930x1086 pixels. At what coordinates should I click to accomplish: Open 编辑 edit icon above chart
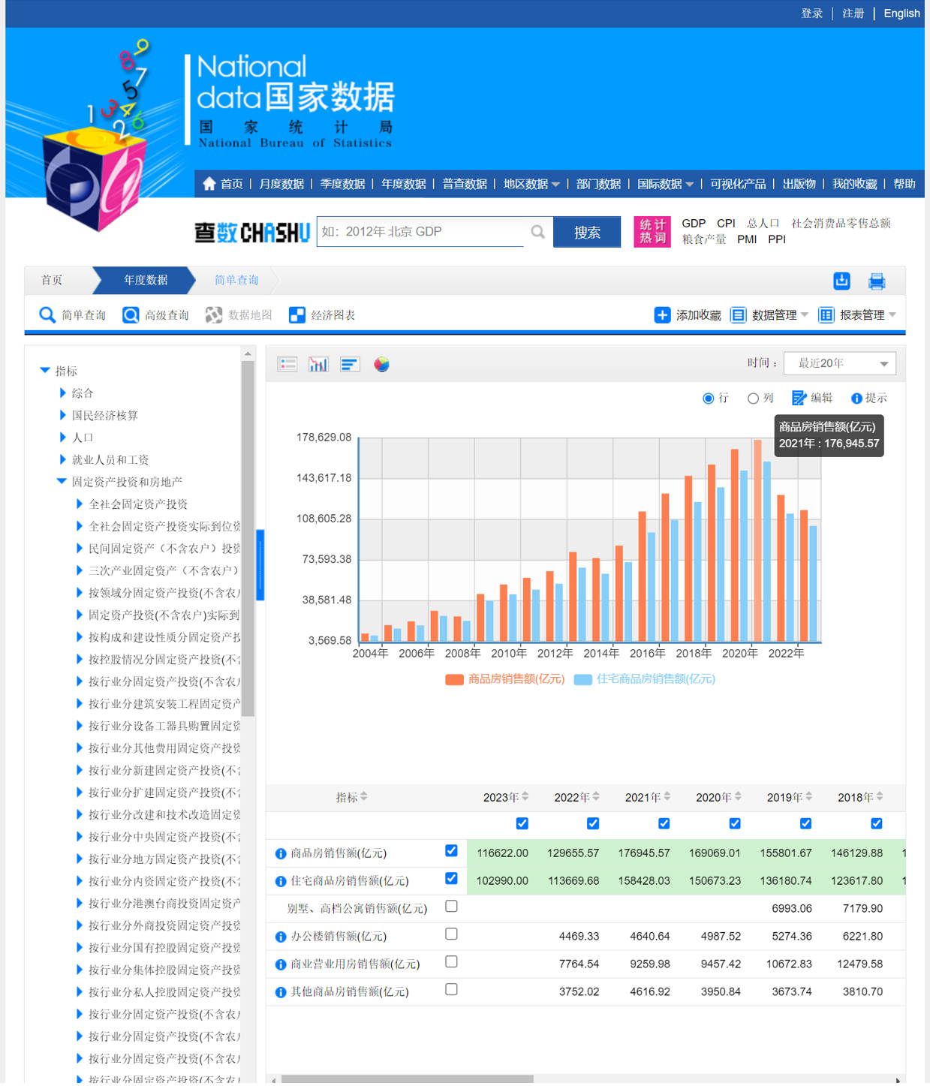point(799,399)
